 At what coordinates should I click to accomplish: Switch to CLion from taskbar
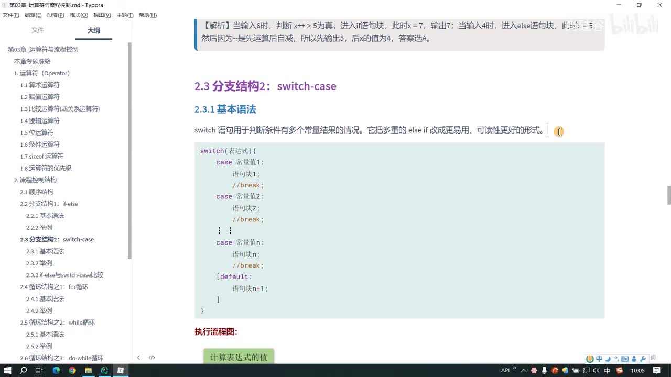(104, 370)
